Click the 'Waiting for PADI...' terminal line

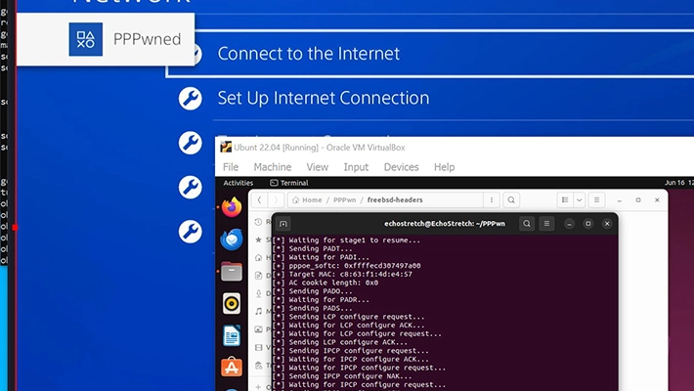tap(321, 257)
